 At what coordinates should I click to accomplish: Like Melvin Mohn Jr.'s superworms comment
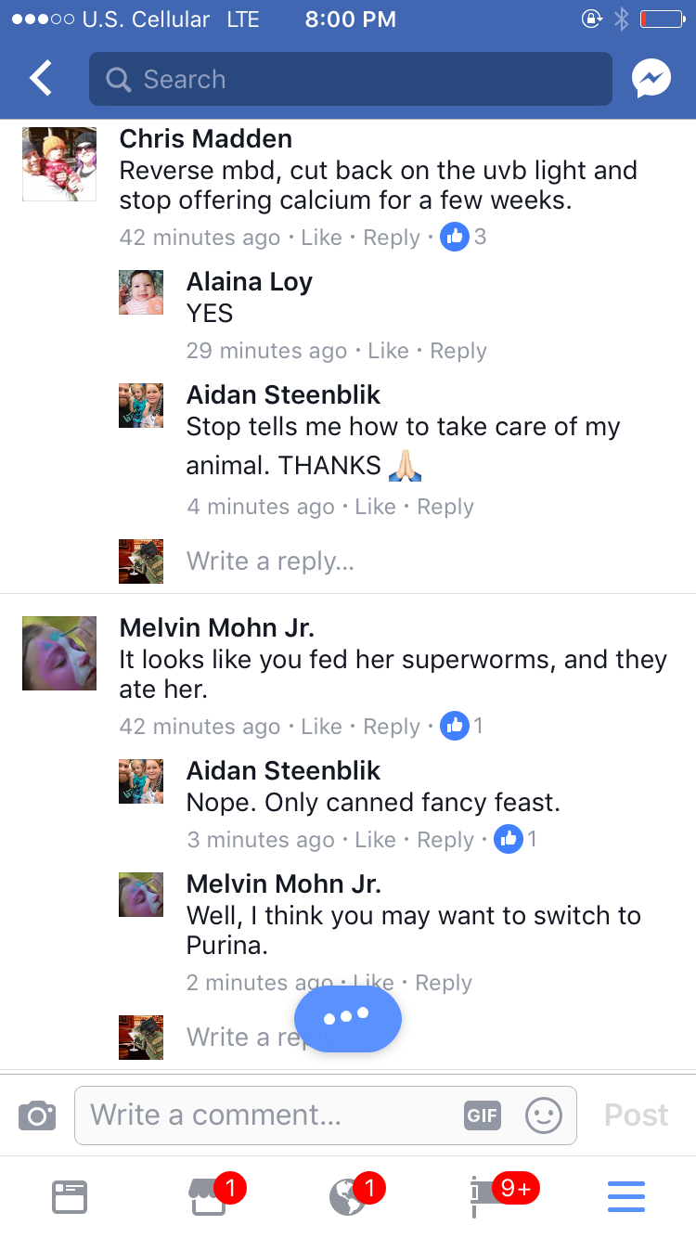321,727
